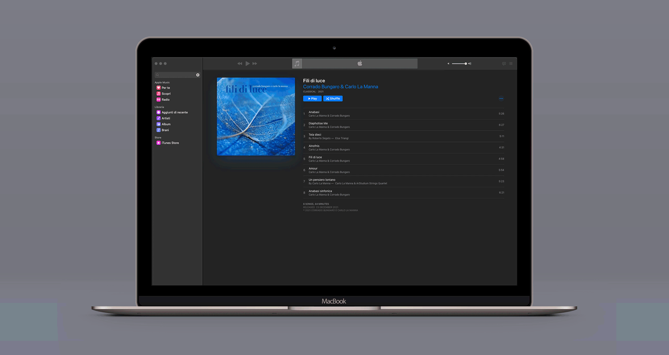Open the lyrics speech-bubble icon

[504, 64]
